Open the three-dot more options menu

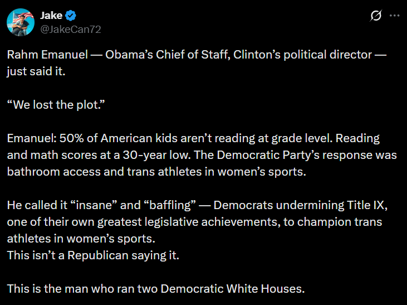pos(394,16)
